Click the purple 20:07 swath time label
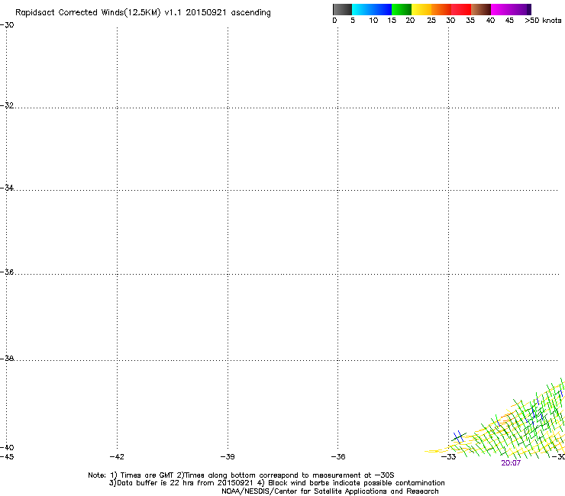Viewport: 565px width, 496px height. pyautogui.click(x=511, y=463)
